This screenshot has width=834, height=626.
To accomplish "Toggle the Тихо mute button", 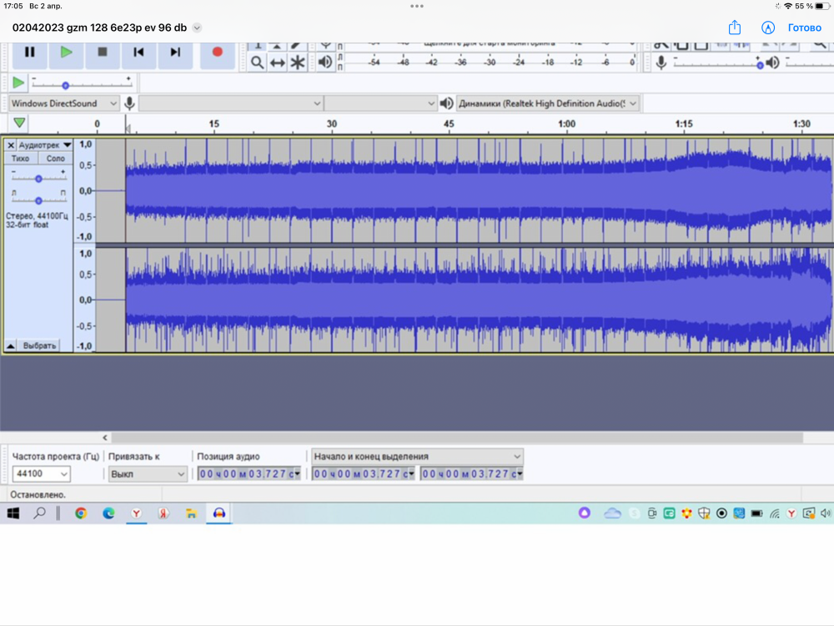I will click(x=21, y=159).
